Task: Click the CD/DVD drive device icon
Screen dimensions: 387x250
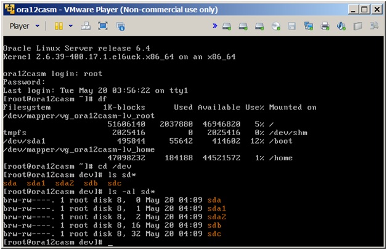Action: pyautogui.click(x=275, y=26)
